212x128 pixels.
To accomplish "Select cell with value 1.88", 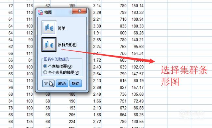I will pyautogui.click(x=89, y=115).
